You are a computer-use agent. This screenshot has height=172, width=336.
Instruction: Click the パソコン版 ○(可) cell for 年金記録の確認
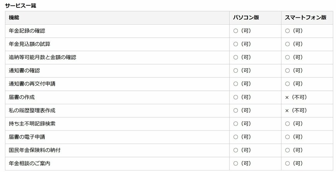click(242, 31)
